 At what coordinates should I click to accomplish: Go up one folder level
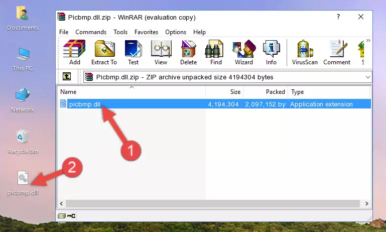click(67, 77)
